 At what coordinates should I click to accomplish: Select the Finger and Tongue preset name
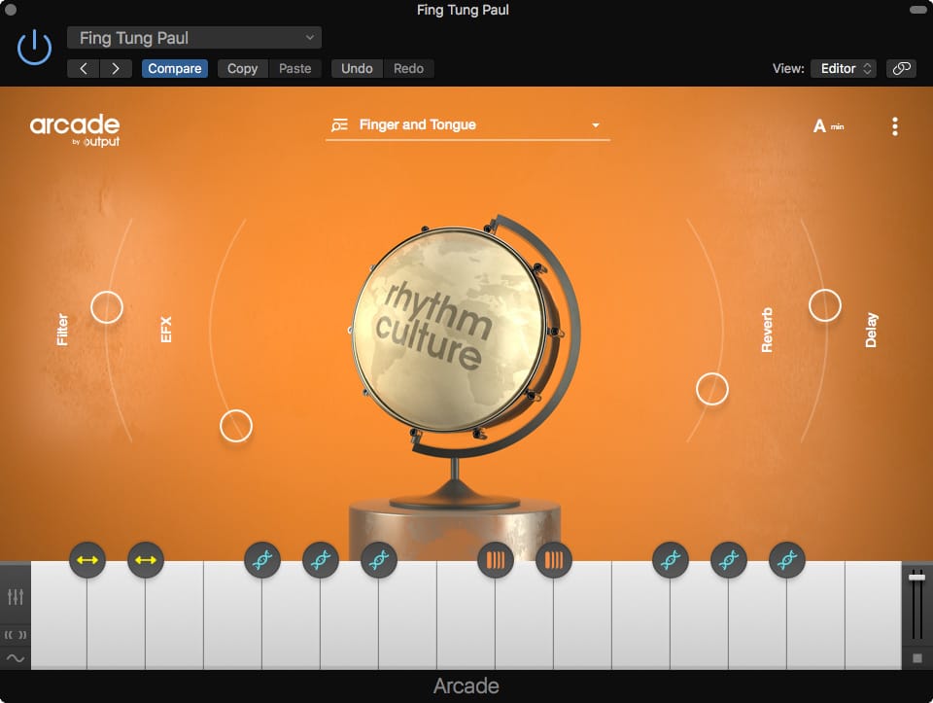pyautogui.click(x=418, y=125)
